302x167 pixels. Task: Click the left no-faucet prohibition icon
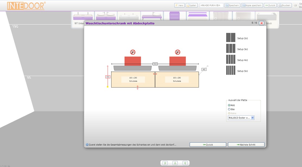point(133,52)
